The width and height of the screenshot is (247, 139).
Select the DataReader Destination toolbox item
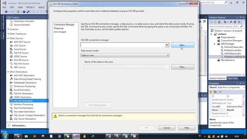pyautogui.click(x=25, y=83)
